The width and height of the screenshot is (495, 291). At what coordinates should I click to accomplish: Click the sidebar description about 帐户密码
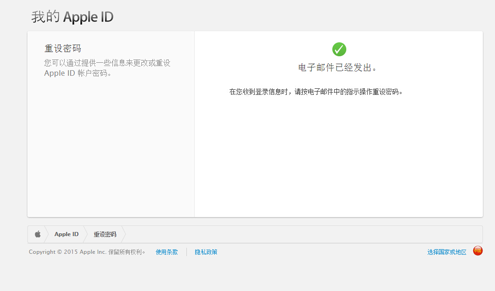pyautogui.click(x=107, y=68)
